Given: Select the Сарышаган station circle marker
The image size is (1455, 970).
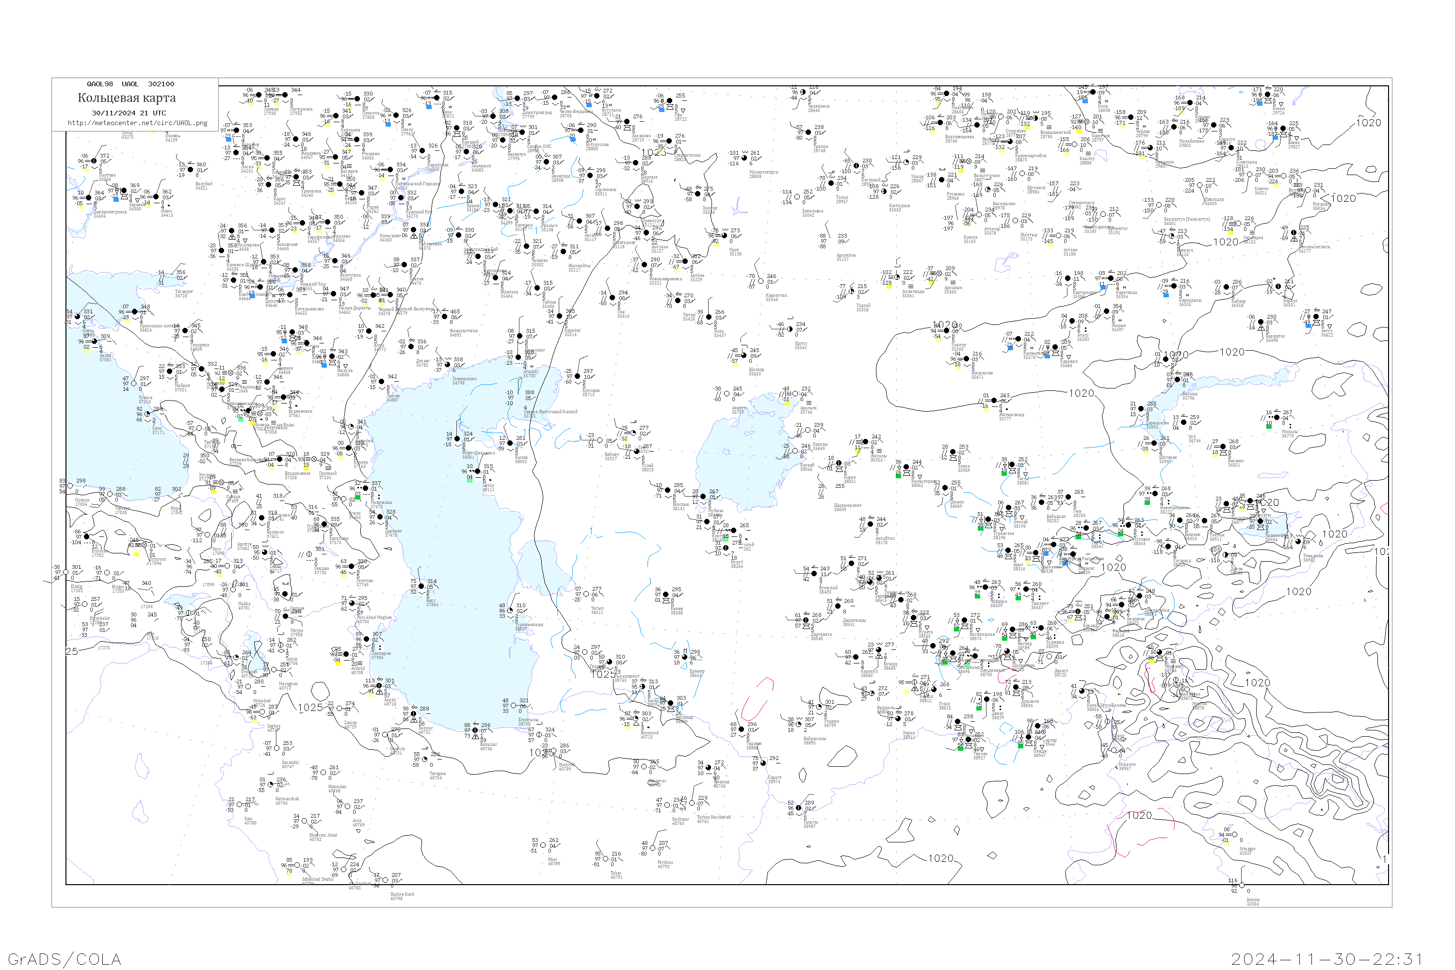Looking at the screenshot, I should click(x=1141, y=409).
